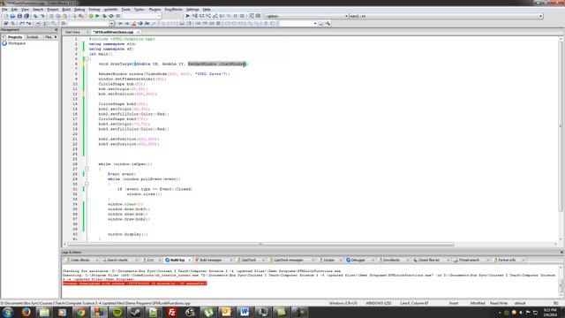Switch to the Start here tab

[x=72, y=32]
